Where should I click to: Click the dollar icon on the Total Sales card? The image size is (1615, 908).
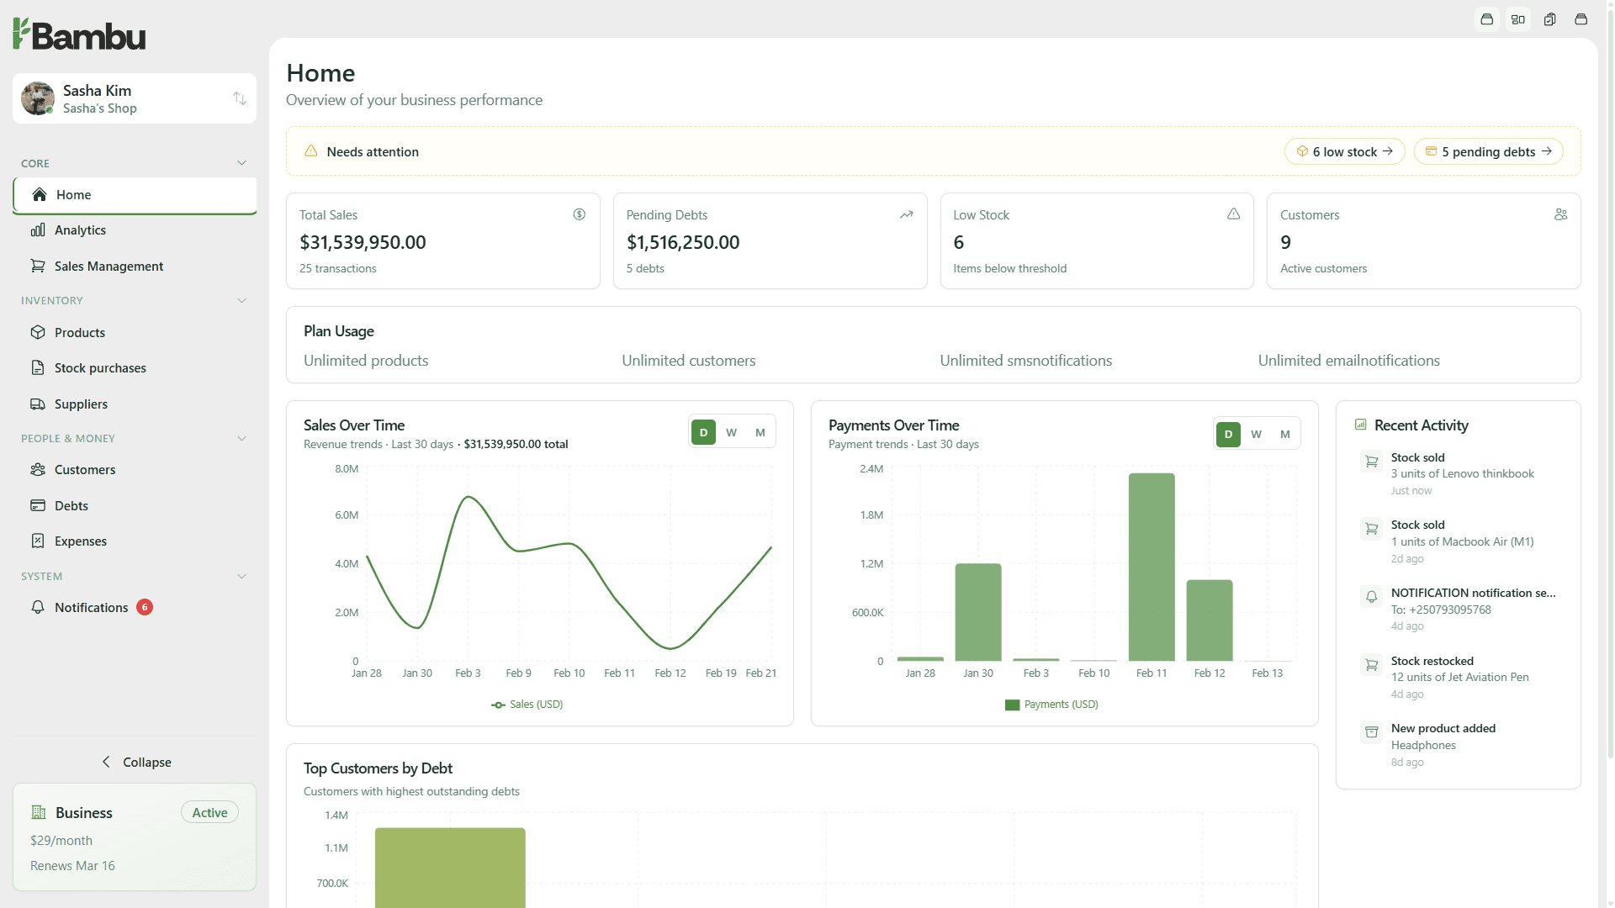579,214
